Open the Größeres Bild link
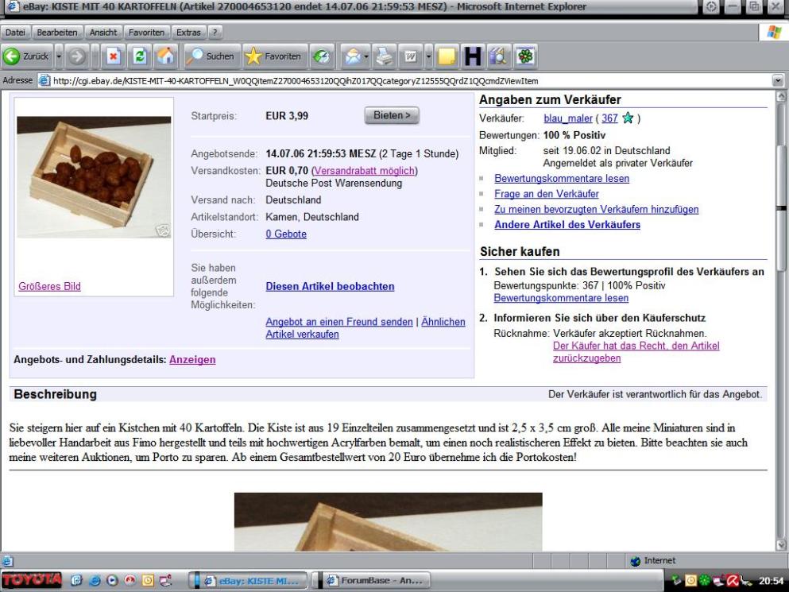Screen dimensions: 789x592 [x=49, y=286]
